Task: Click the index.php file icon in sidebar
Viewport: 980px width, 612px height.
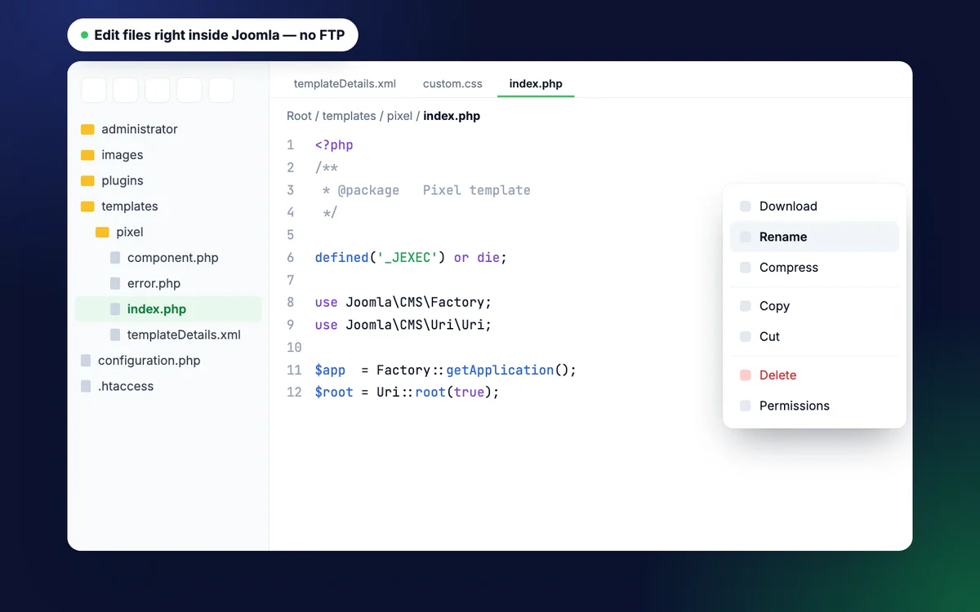Action: pos(115,309)
